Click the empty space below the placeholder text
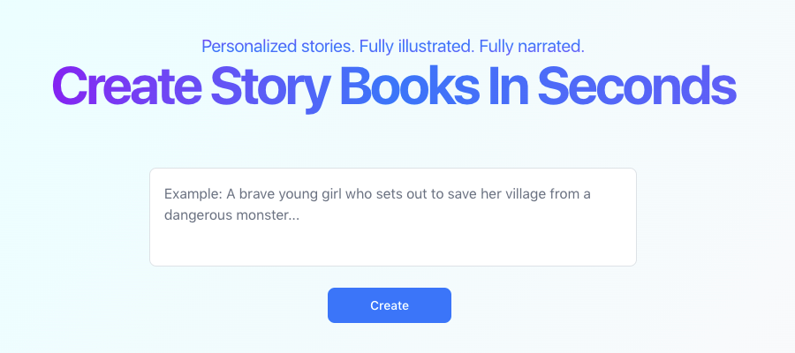 (x=392, y=245)
